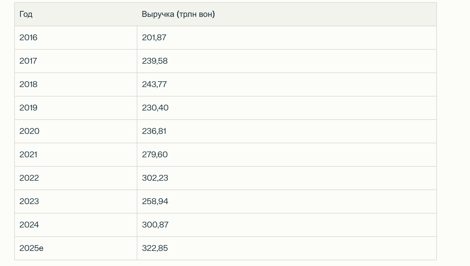Select the 2021 year cell
Viewport: 470px width, 266px height.
click(x=28, y=155)
